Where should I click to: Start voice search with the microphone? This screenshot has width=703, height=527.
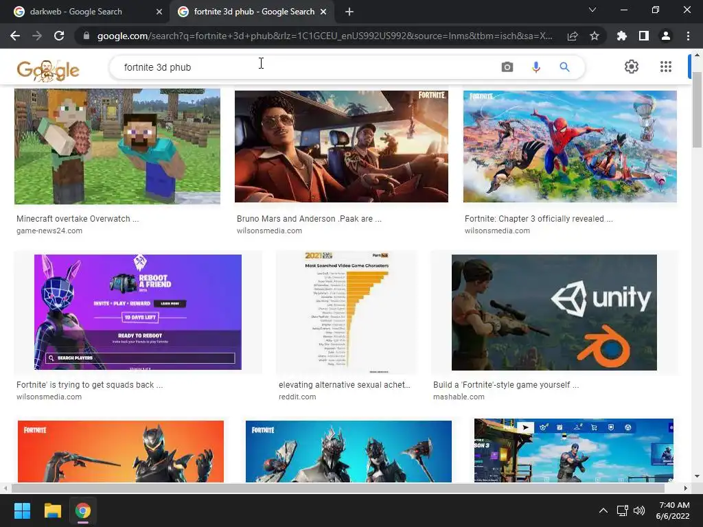535,67
